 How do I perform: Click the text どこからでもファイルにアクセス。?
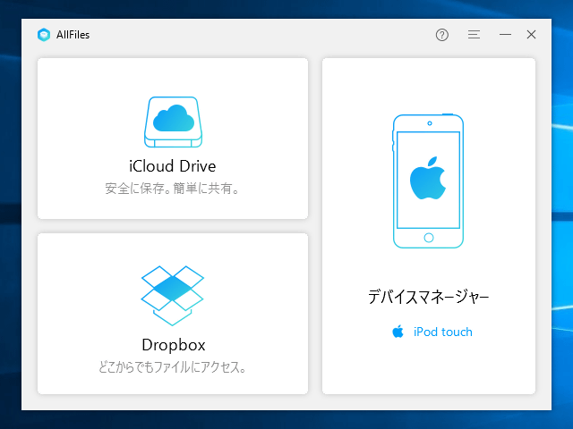(x=173, y=367)
